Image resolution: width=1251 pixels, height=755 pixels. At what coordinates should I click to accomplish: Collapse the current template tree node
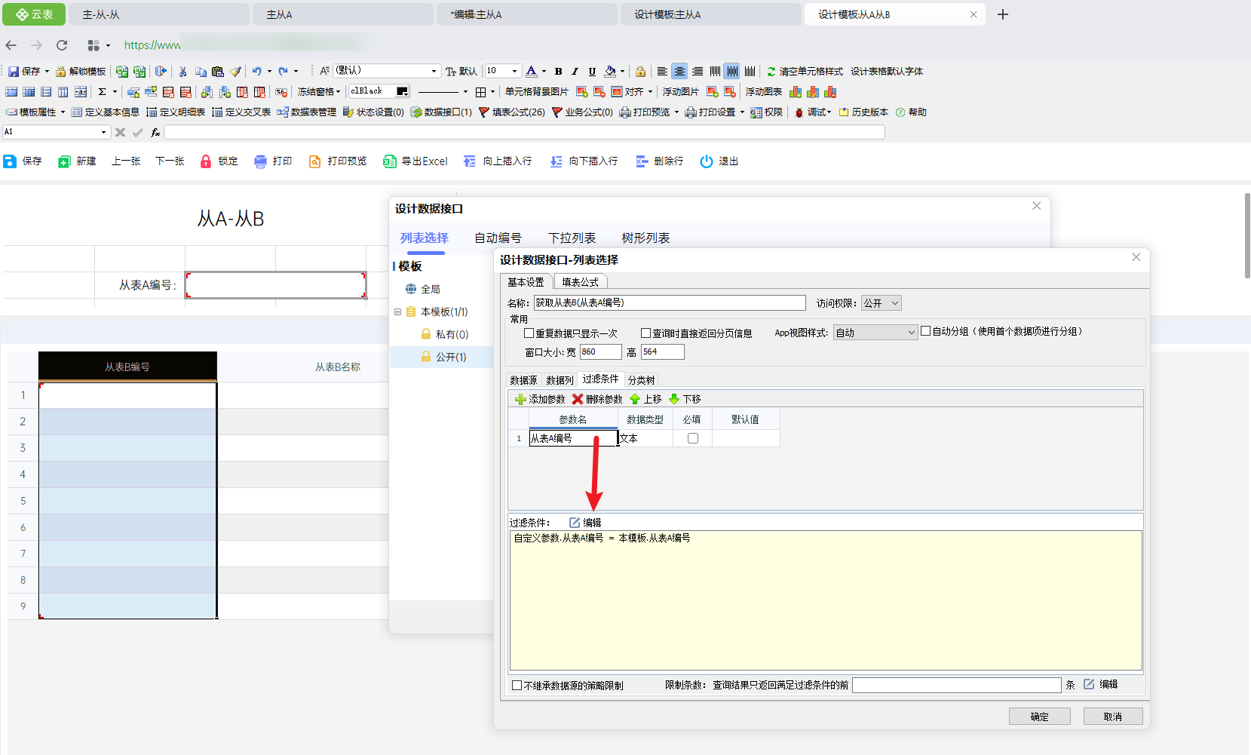(397, 312)
